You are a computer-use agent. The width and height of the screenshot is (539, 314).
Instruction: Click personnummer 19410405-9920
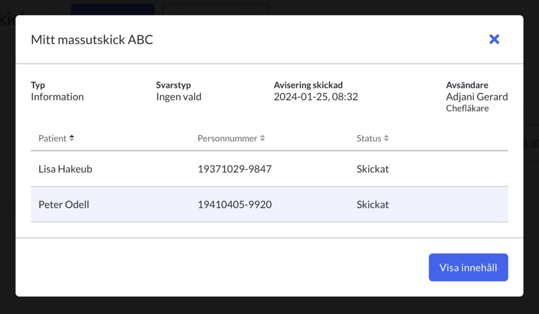(x=234, y=205)
